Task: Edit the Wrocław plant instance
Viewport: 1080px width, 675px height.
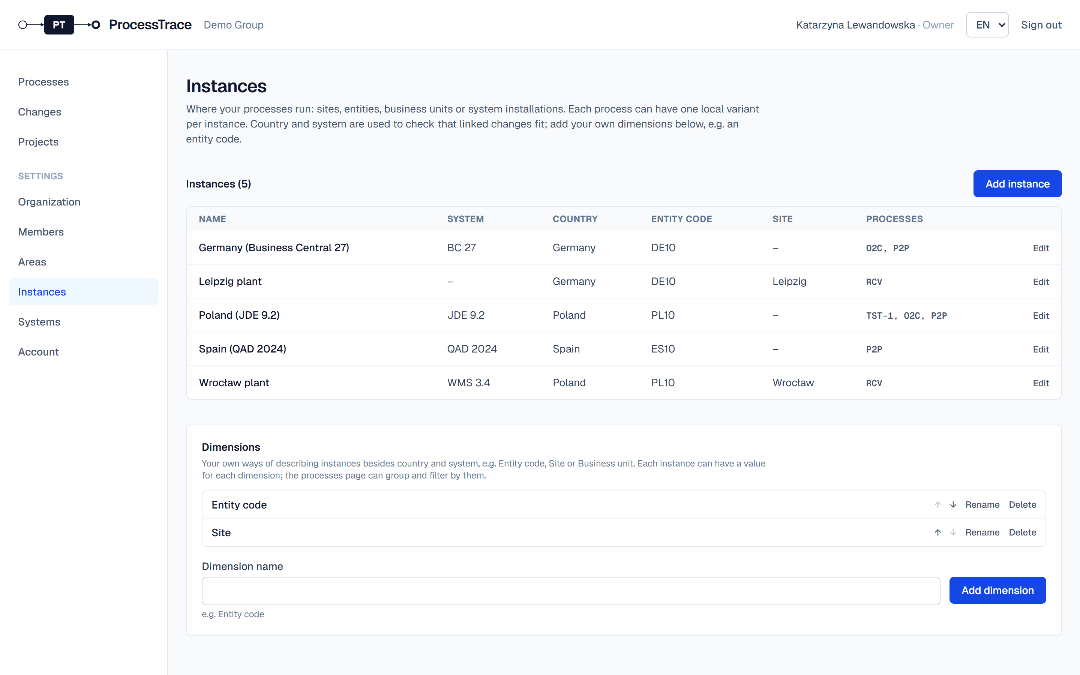Action: point(1041,384)
